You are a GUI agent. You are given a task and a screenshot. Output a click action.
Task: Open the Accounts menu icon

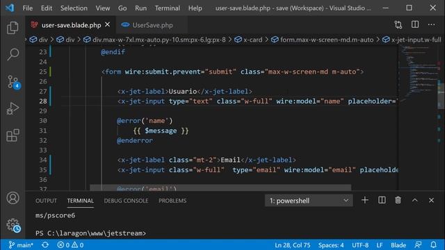(x=13, y=198)
